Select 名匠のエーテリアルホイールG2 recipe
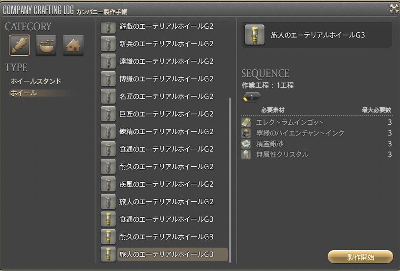The image size is (400, 271). (166, 97)
